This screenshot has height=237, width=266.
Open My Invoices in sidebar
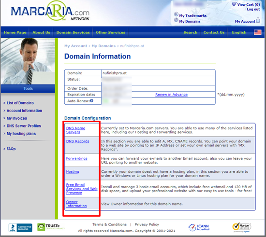[17, 118]
